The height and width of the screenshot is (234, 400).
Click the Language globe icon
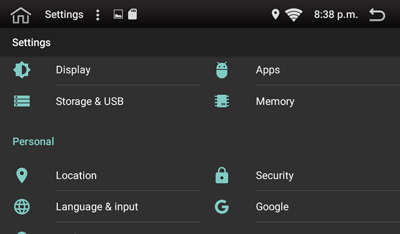coord(22,207)
